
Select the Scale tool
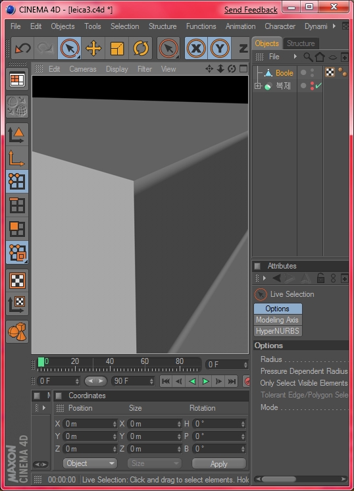click(116, 48)
